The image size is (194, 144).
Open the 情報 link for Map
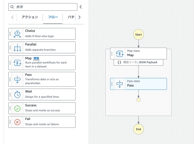[x=36, y=58]
